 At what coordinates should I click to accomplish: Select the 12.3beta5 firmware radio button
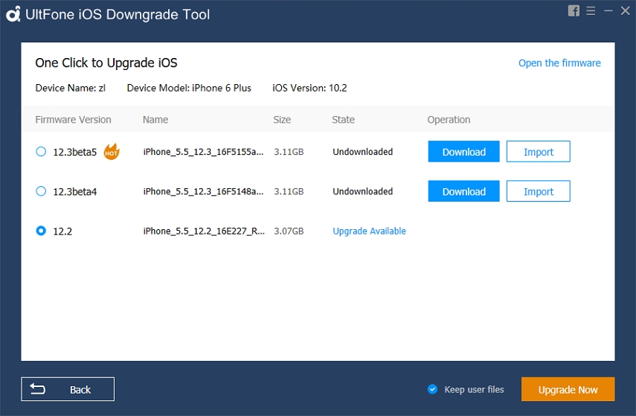point(41,152)
